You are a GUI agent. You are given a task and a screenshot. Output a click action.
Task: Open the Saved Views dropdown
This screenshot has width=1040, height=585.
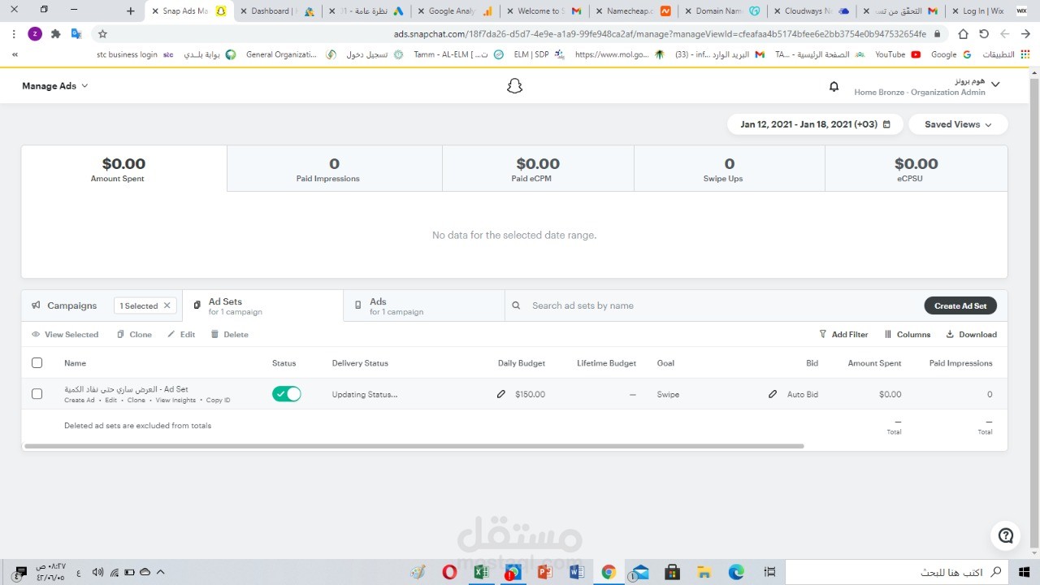[x=958, y=124]
